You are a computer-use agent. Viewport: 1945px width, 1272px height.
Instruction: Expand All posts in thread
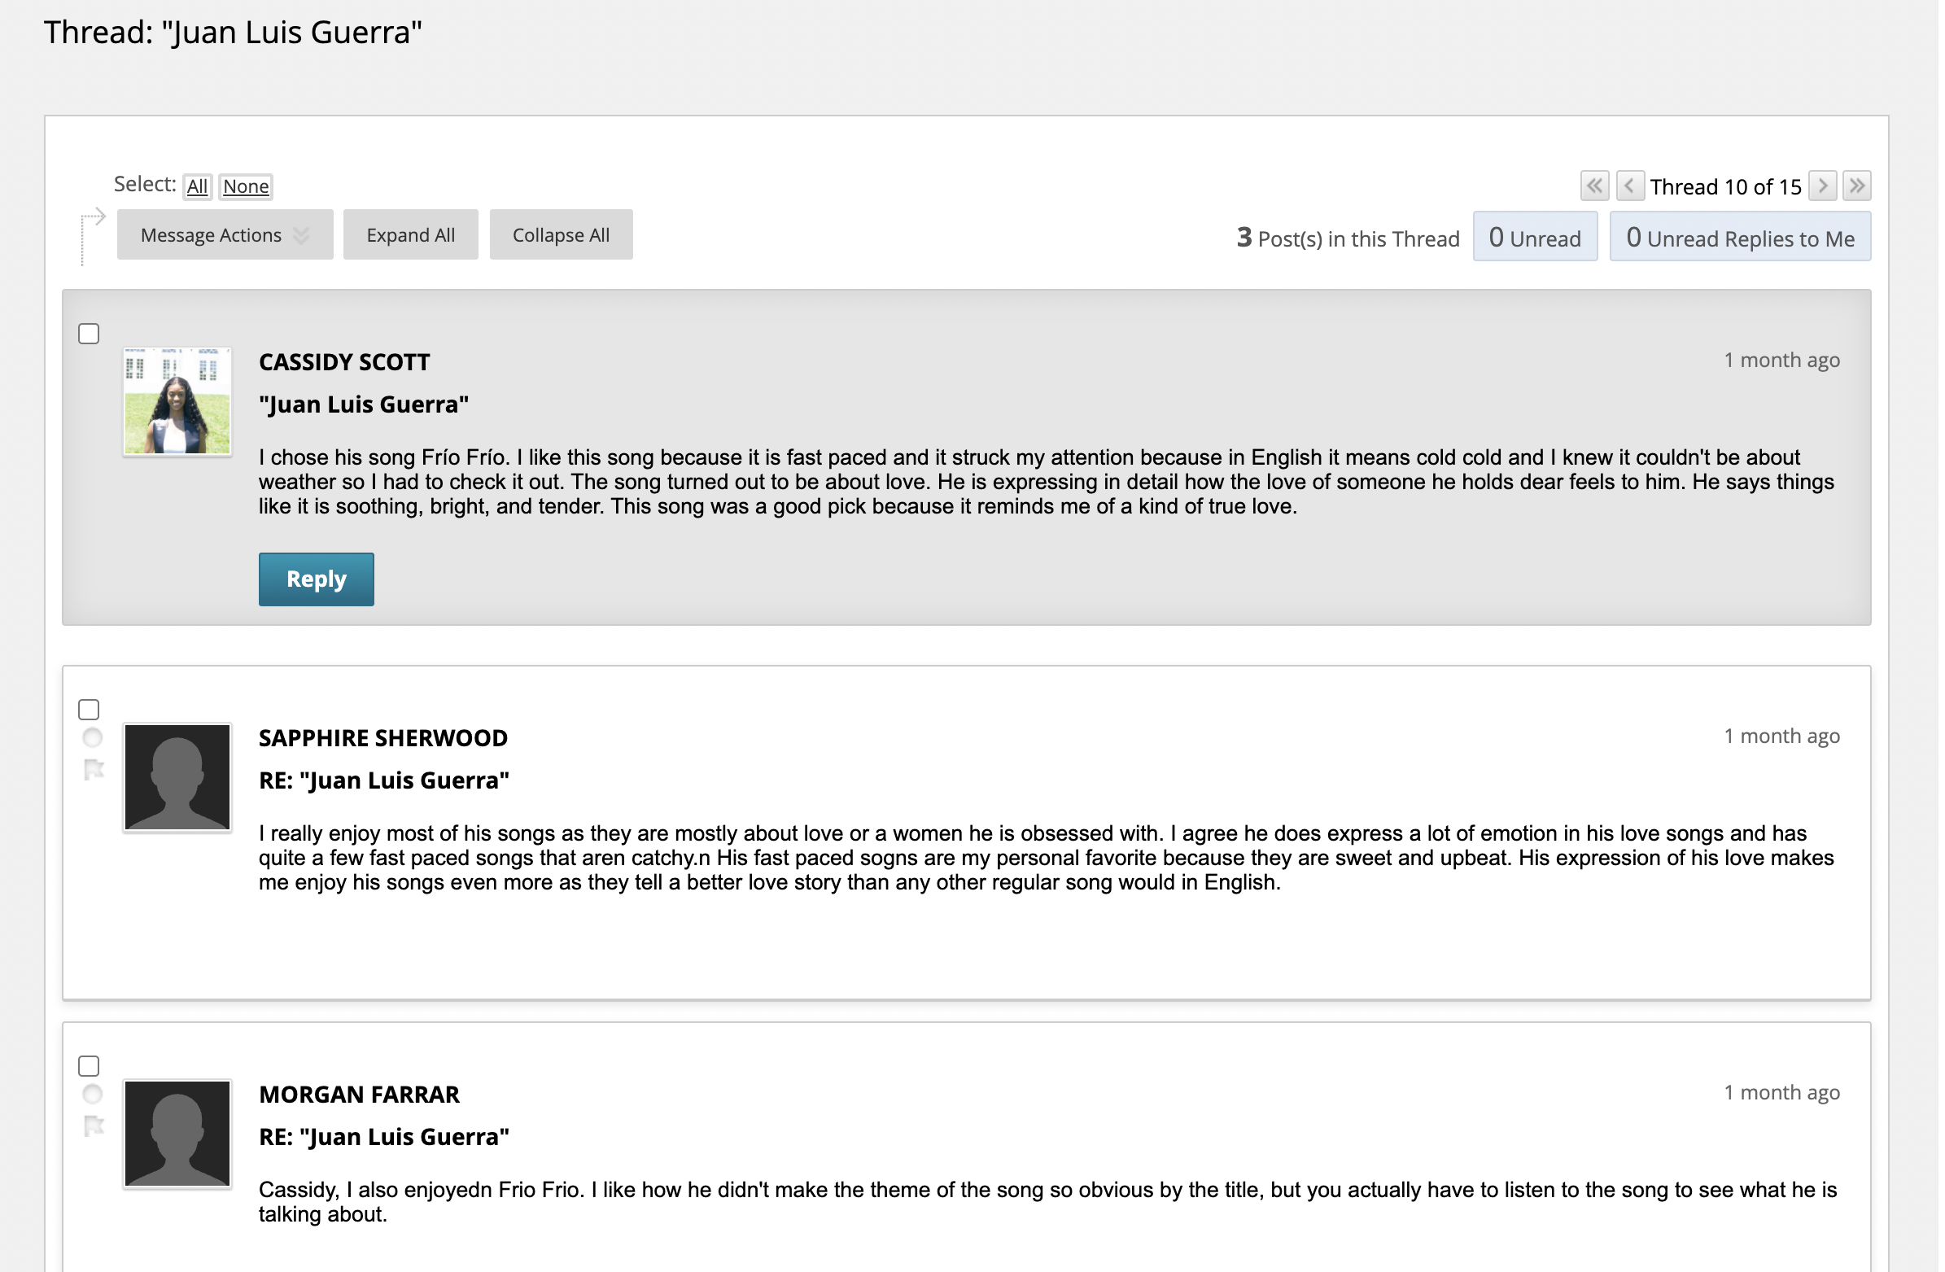coord(410,234)
